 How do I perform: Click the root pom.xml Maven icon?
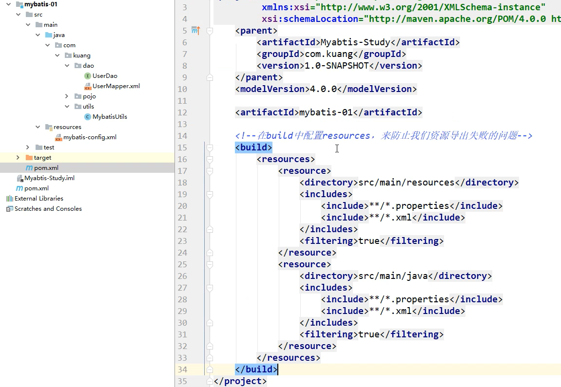19,188
